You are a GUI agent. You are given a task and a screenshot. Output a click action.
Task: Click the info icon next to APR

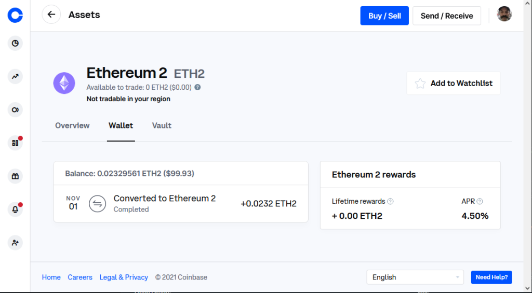480,202
